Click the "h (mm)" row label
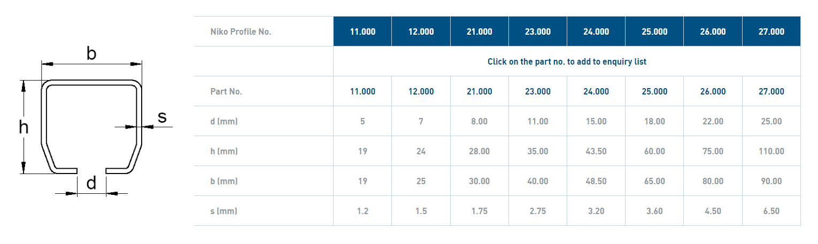Viewport: 818px width, 244px height. (224, 151)
